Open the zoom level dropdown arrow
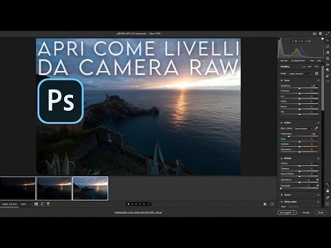 pyautogui.click(x=30, y=205)
